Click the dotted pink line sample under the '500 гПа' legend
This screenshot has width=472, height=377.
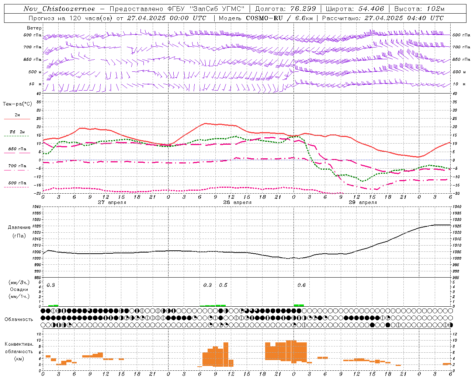click(x=17, y=187)
